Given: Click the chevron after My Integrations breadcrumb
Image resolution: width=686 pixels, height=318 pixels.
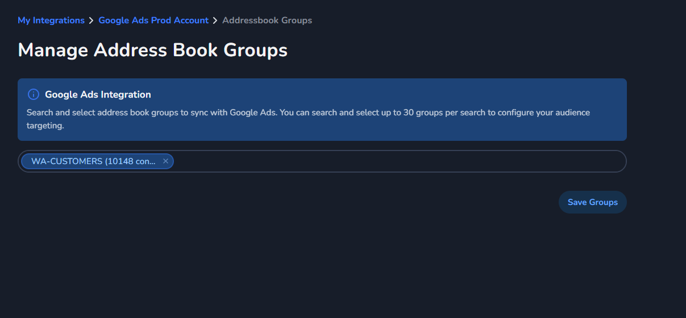Looking at the screenshot, I should [91, 20].
